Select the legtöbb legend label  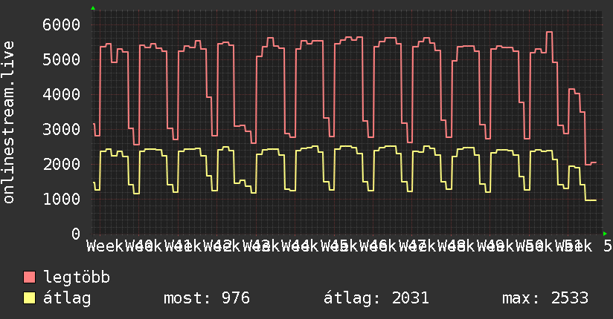click(x=77, y=277)
